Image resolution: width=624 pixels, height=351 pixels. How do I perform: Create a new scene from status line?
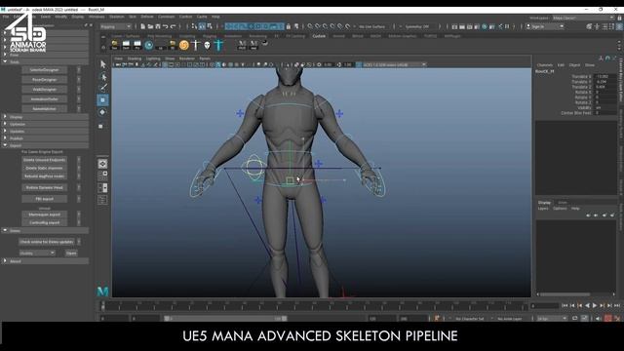point(143,26)
